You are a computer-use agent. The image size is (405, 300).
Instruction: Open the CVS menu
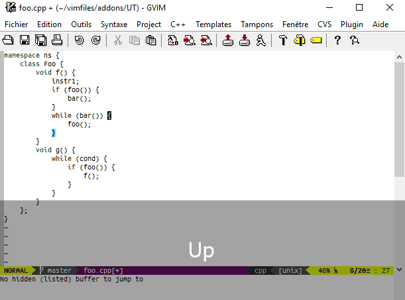point(324,25)
